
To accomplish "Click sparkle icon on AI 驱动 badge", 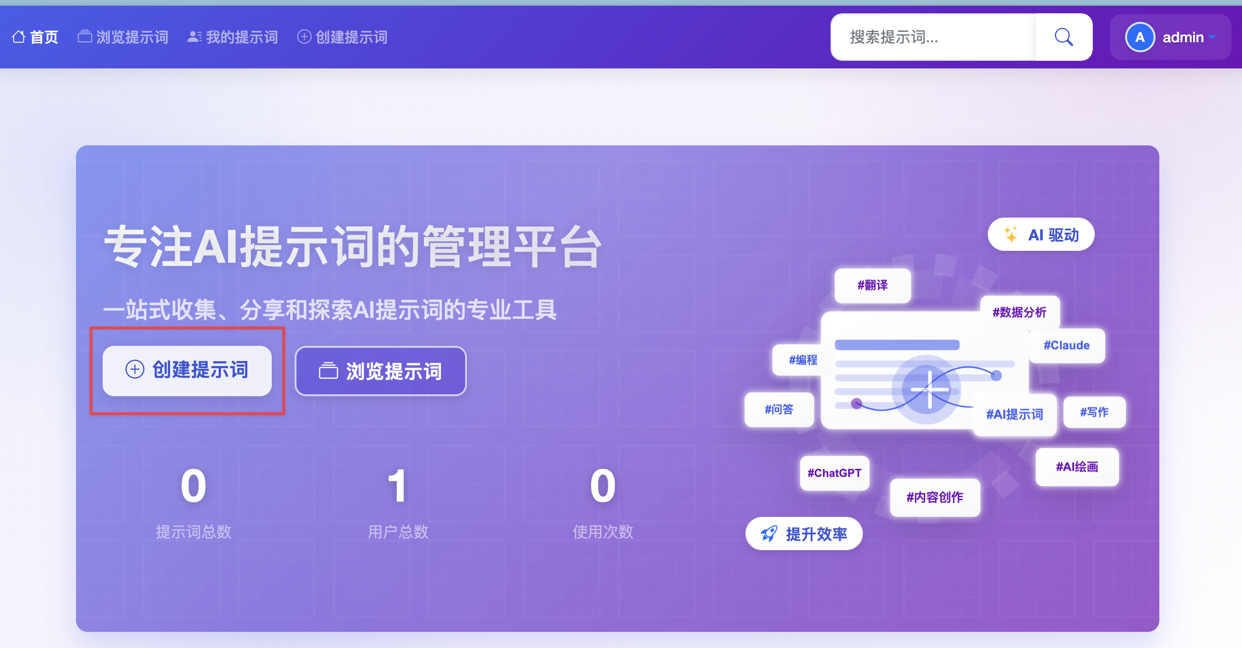I will tap(1011, 234).
